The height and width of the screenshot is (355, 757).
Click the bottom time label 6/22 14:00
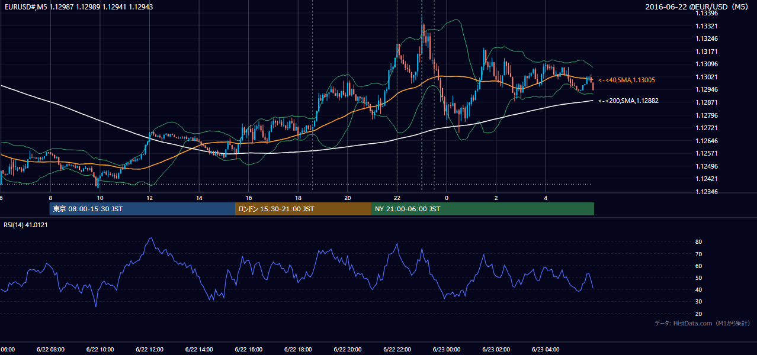tap(199, 350)
